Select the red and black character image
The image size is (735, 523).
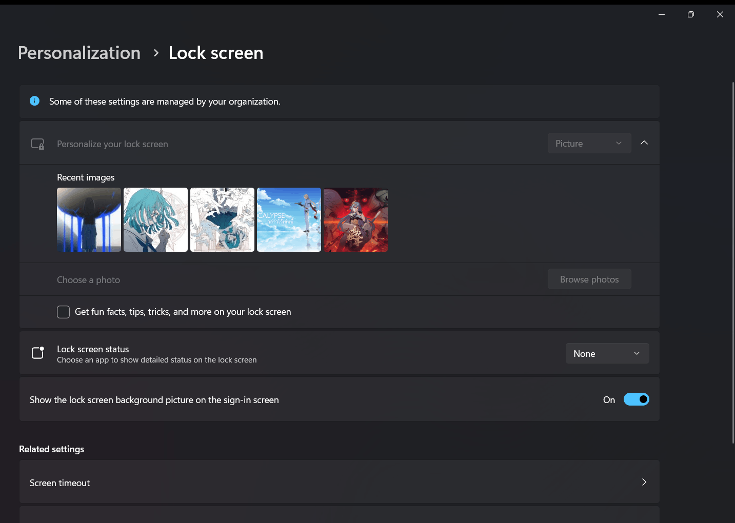click(x=356, y=219)
